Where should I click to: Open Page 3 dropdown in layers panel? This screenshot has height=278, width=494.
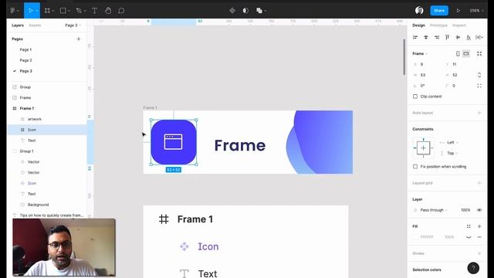coord(73,25)
